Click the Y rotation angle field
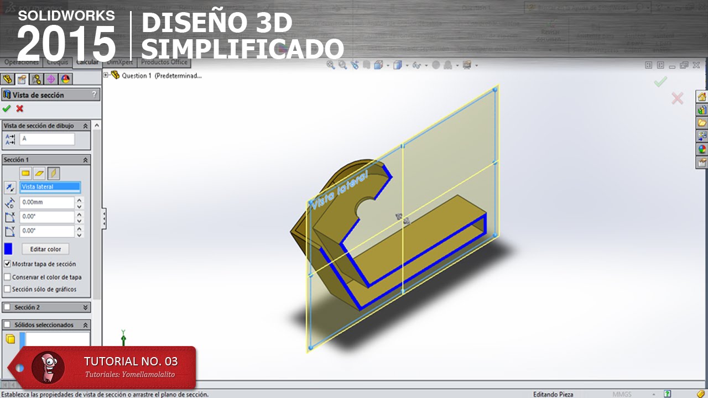The width and height of the screenshot is (708, 398). pos(47,231)
